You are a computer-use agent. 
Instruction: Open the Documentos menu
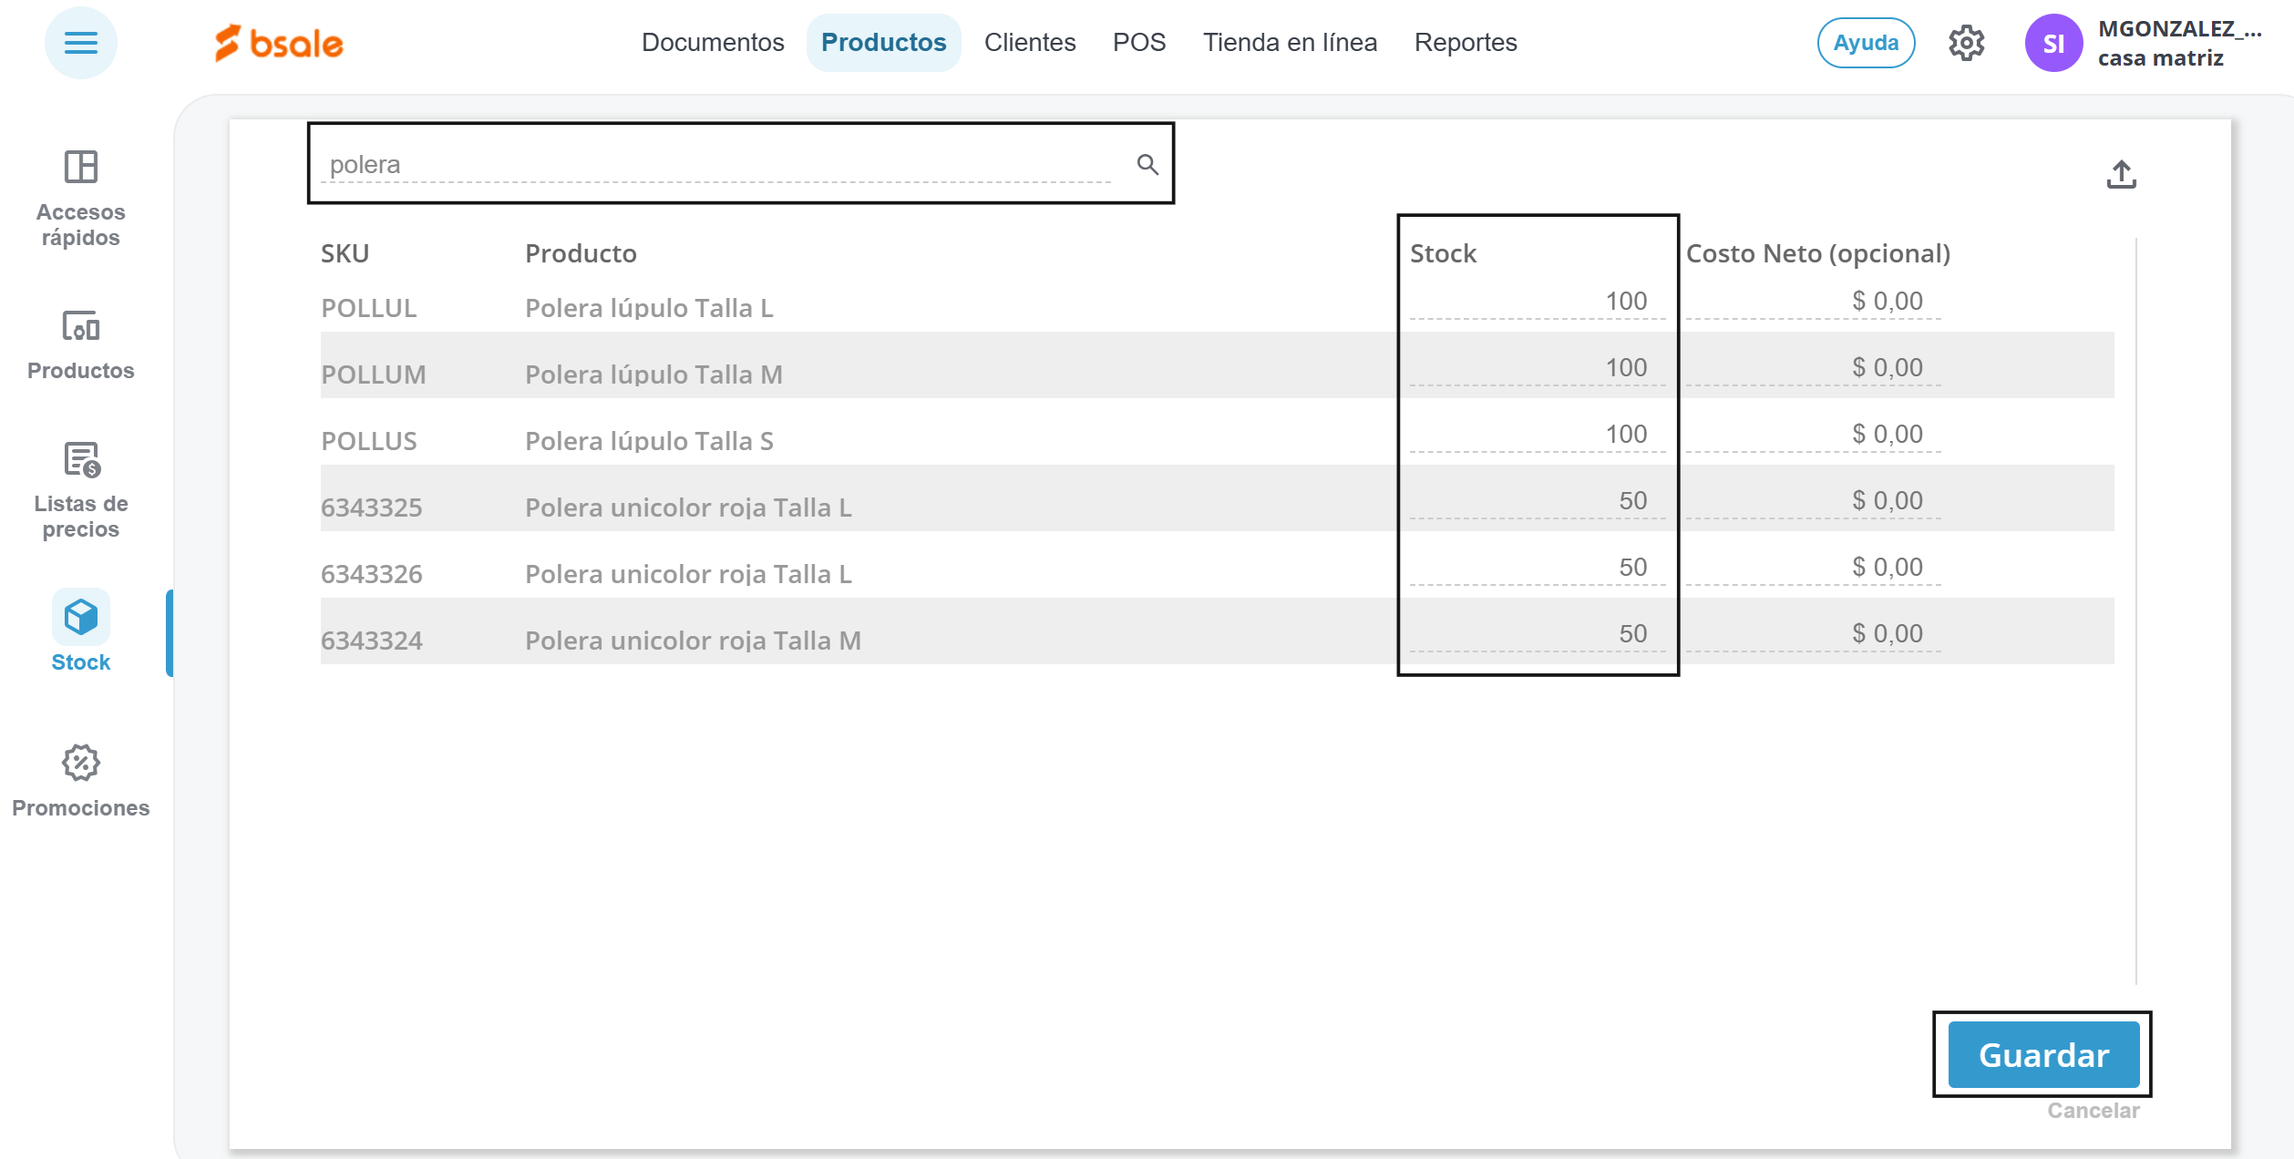tap(713, 43)
